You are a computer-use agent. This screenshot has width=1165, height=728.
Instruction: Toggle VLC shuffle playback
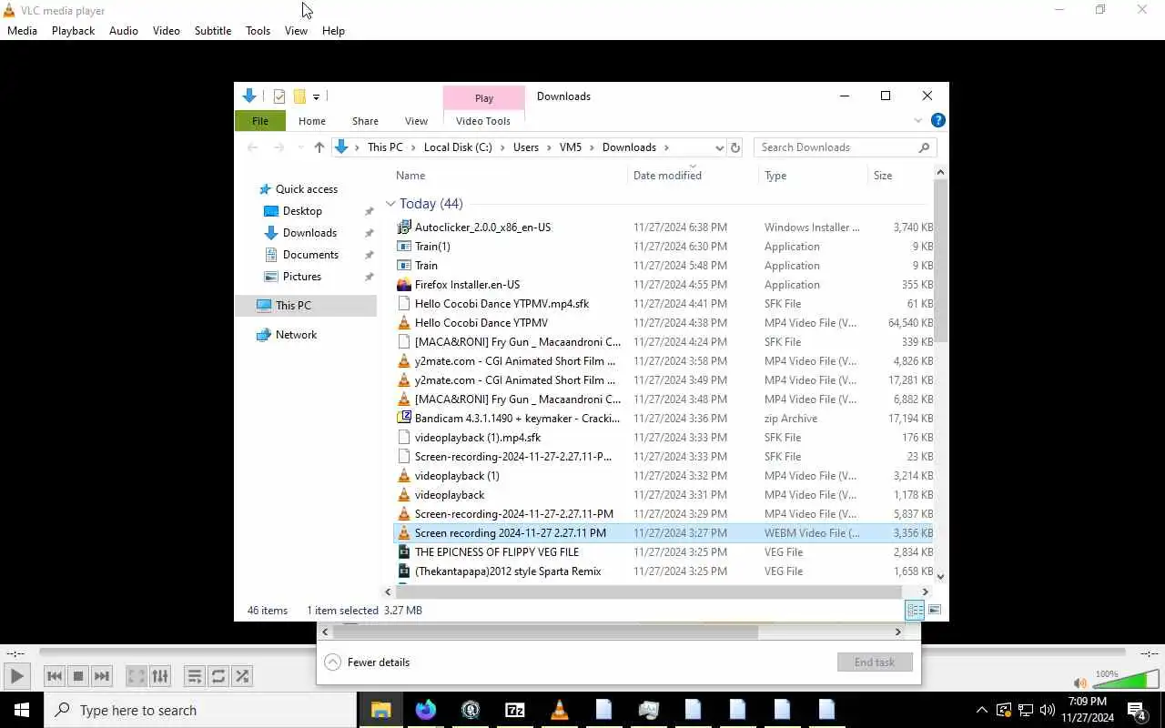coord(242,676)
